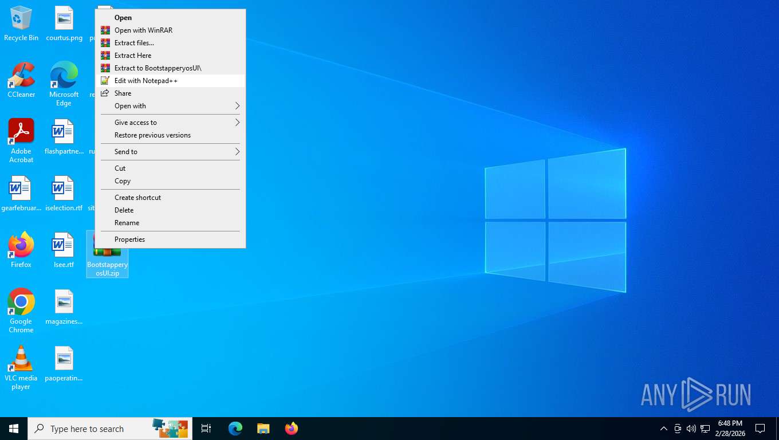
Task: Expand the Give access to submenu
Action: coord(170,123)
